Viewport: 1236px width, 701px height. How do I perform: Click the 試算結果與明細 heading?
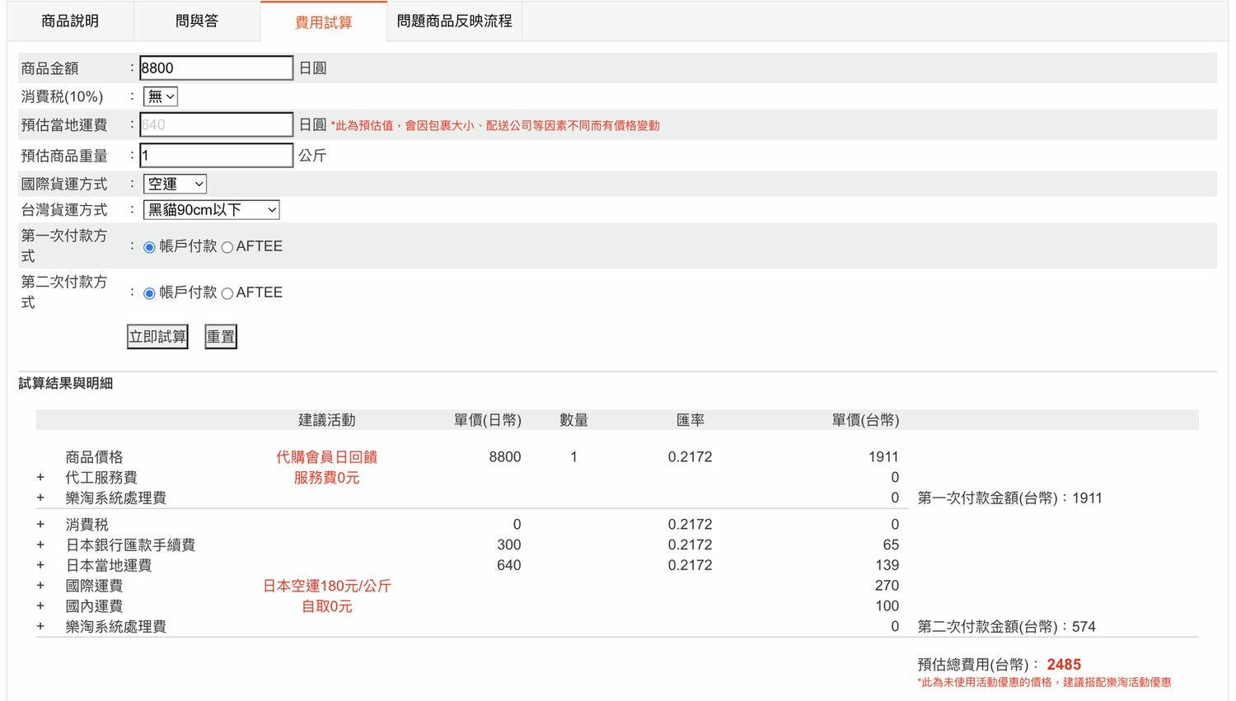click(66, 383)
